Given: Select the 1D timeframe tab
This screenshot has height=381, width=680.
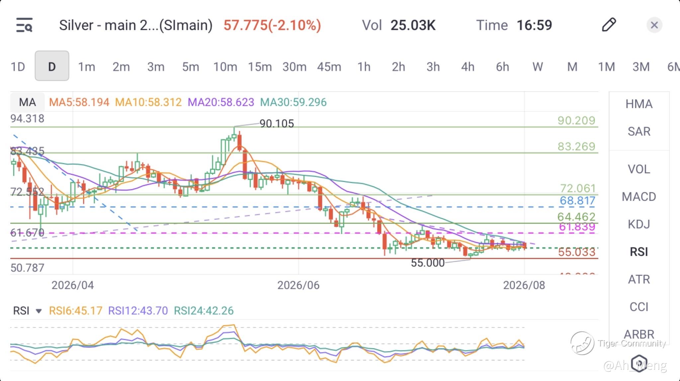Looking at the screenshot, I should pyautogui.click(x=18, y=67).
